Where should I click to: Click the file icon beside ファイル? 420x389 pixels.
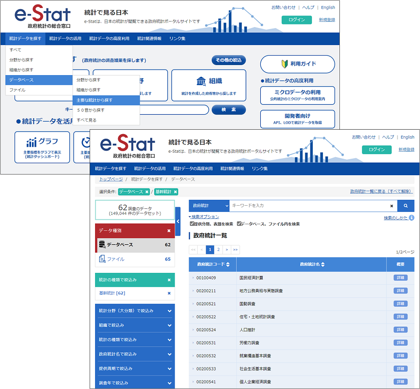(102, 259)
